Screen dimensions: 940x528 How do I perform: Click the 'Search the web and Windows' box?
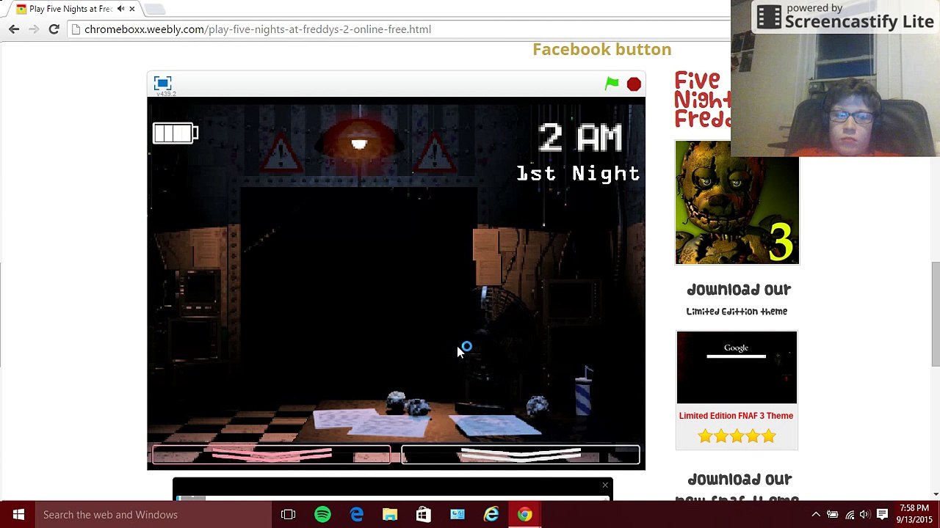pos(153,514)
